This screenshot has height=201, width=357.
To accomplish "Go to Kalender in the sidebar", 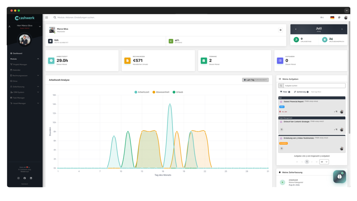I will click(x=17, y=70).
